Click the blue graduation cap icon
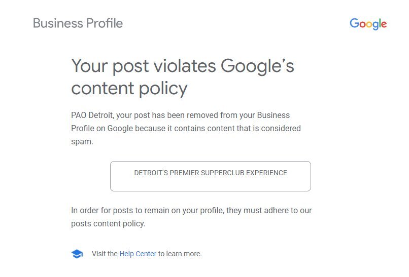Viewport: 409px width, 277px height. coord(77,254)
